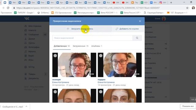The width and height of the screenshot is (196, 110).
Task: Open the БЬЮТИ ЧАТ 2018 conversation in the background list
Action: 153,82
